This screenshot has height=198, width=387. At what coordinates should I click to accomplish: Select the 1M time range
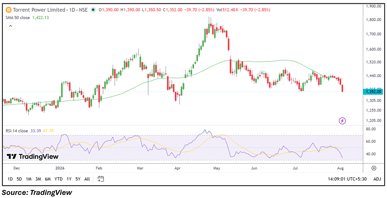pos(28,179)
